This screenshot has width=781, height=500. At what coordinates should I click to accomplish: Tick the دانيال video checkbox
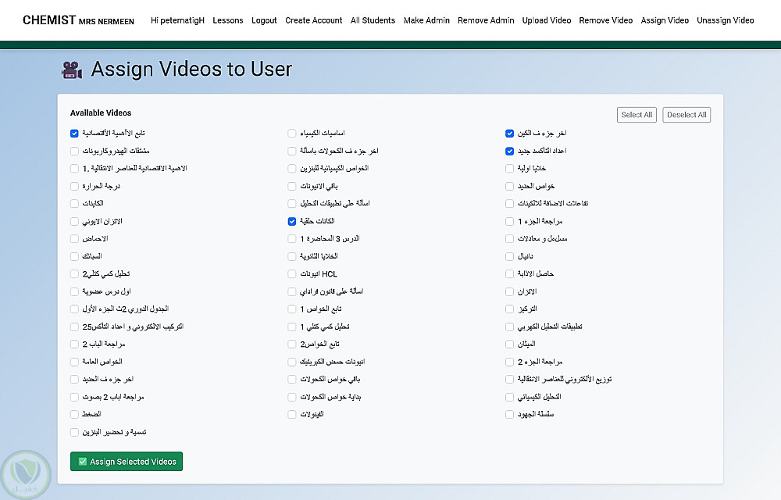[x=509, y=256]
